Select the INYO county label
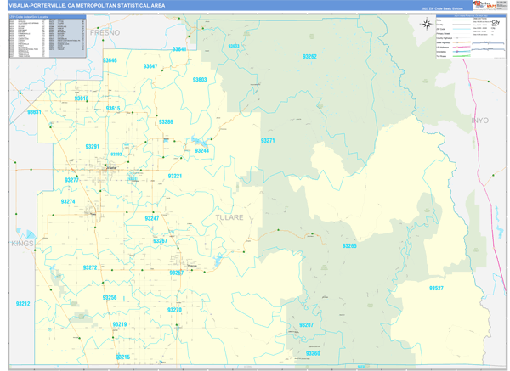The height and width of the screenshot is (371, 510). 481,121
